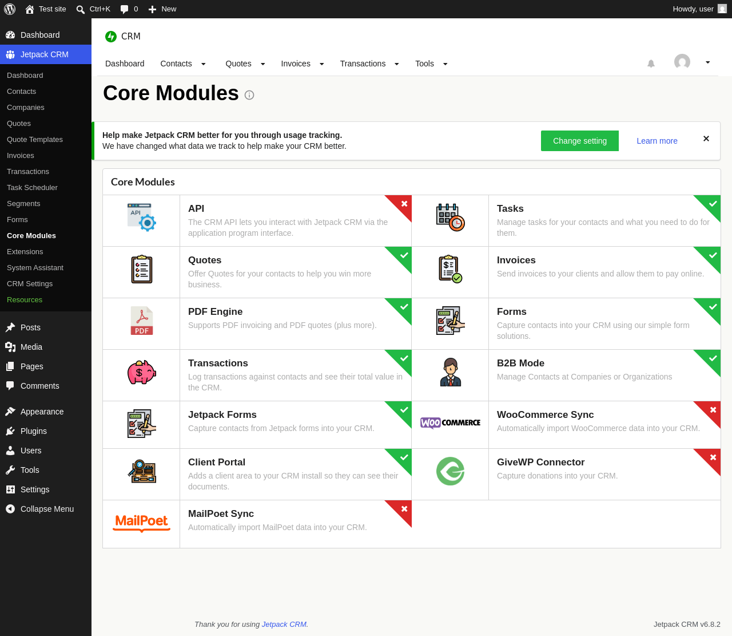The height and width of the screenshot is (636, 732).
Task: Click the MailPoet logo
Action: pyautogui.click(x=142, y=522)
